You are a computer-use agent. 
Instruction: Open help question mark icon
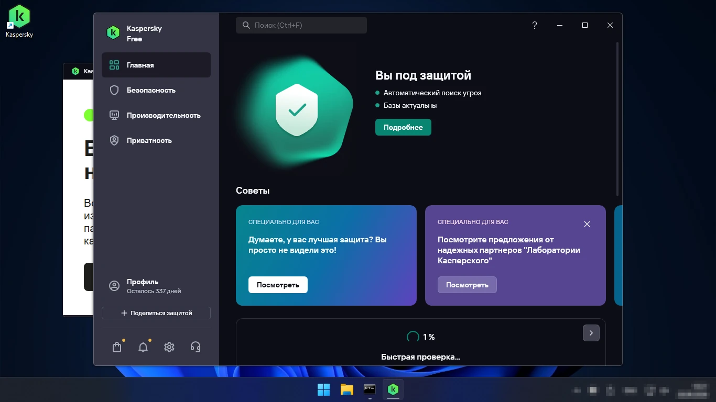(x=535, y=25)
